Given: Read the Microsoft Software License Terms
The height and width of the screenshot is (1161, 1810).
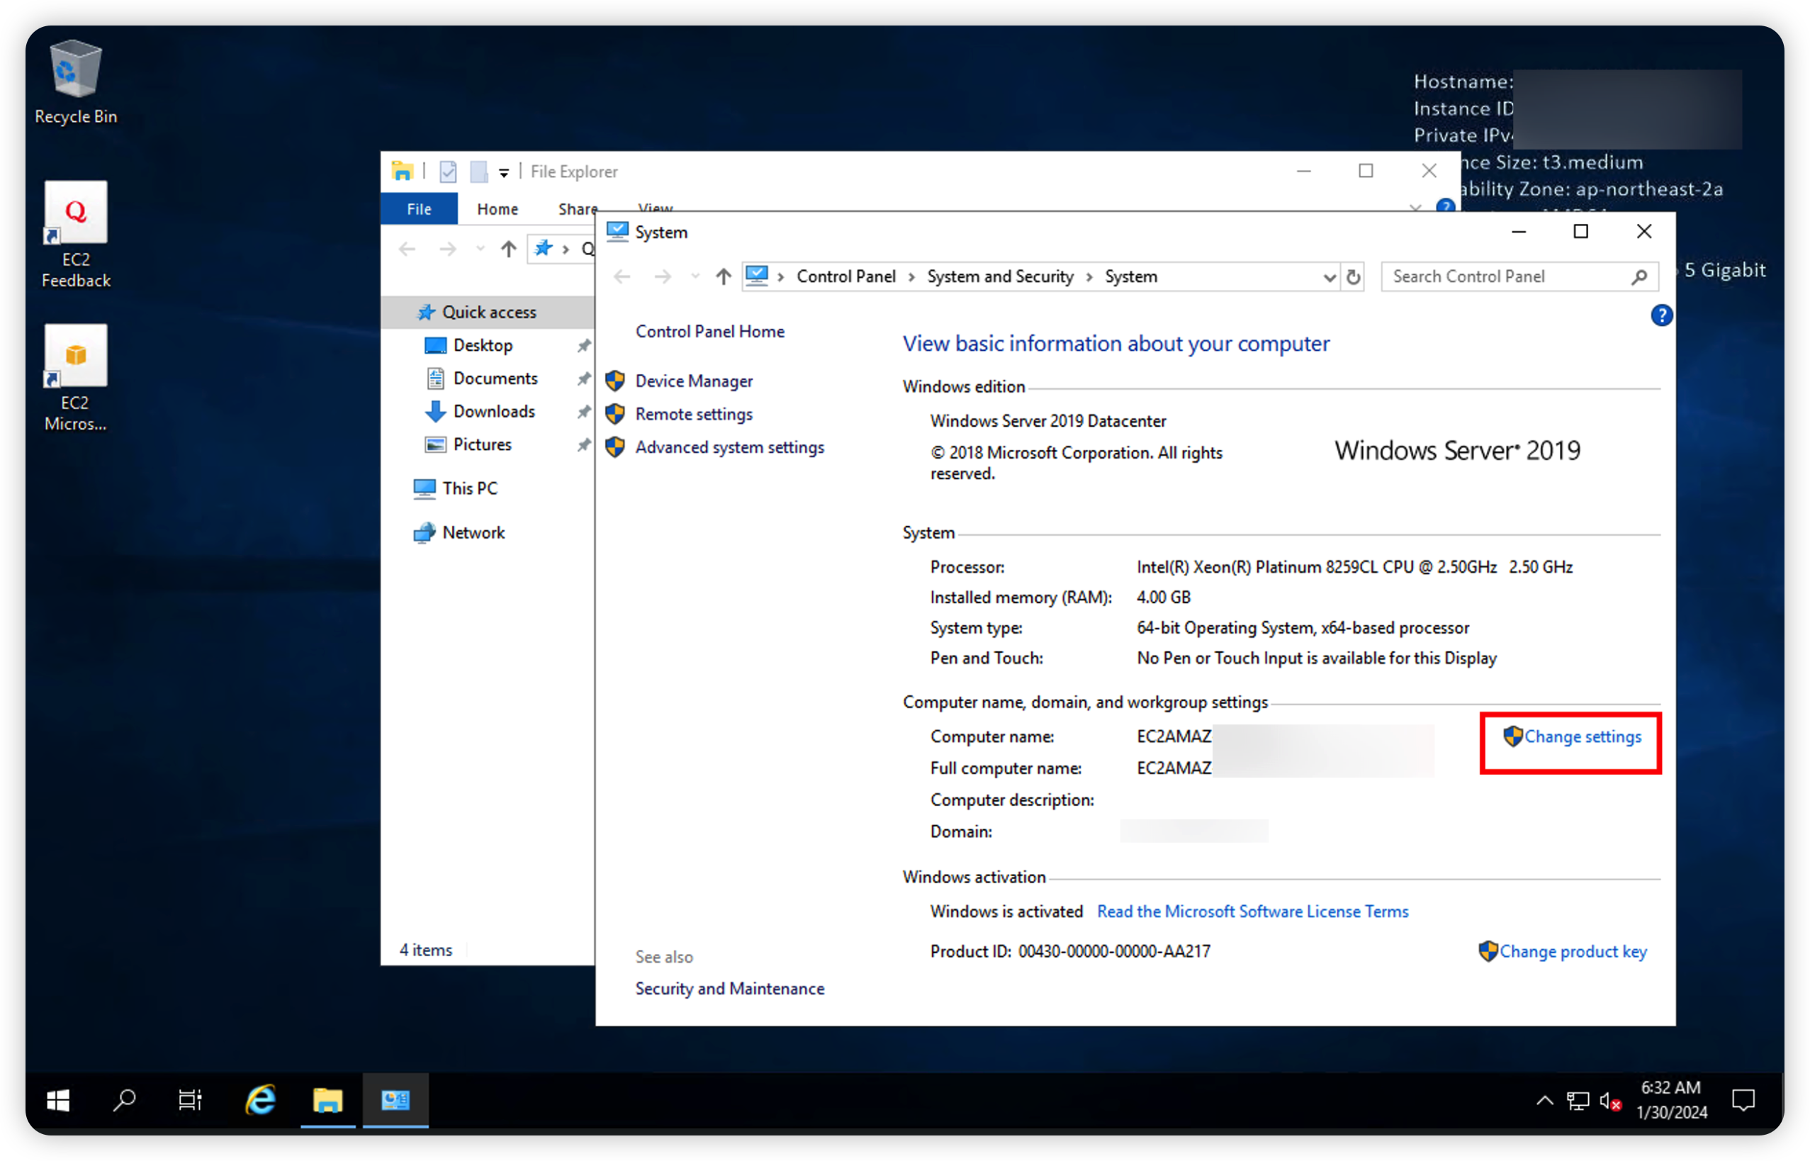Looking at the screenshot, I should [x=1252, y=911].
